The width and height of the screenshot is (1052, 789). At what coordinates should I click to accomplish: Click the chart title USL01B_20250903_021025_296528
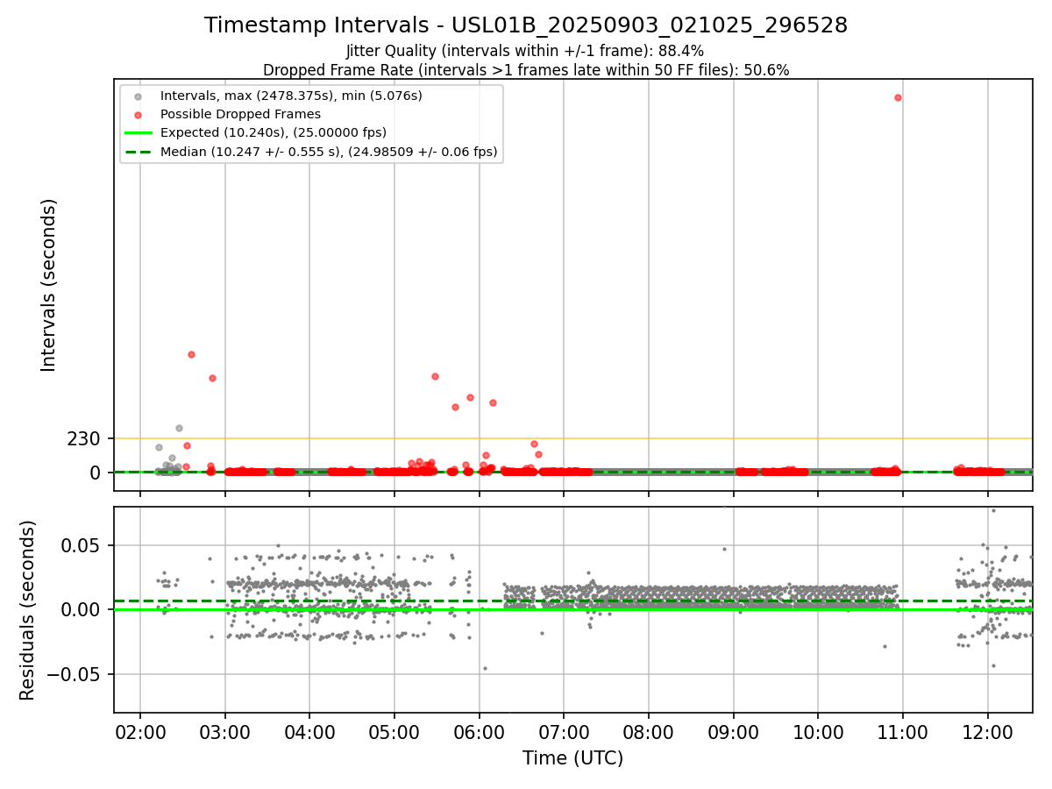(526, 25)
